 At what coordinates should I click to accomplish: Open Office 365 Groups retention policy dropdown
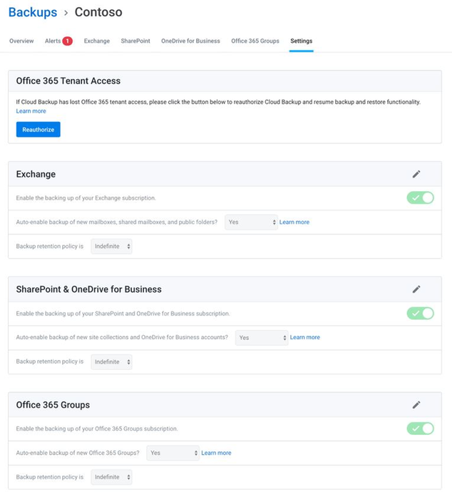pos(111,478)
